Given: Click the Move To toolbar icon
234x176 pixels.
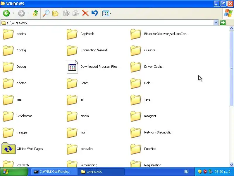Looking at the screenshot, I should click(66, 13).
